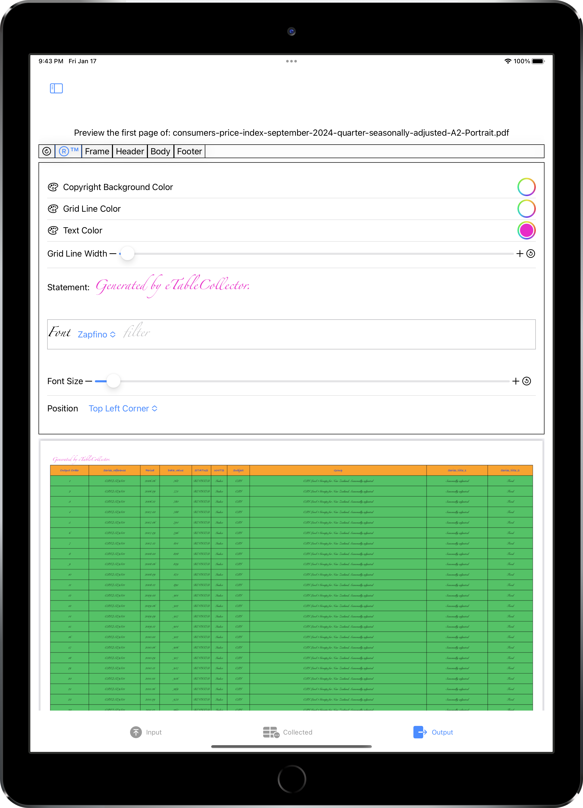Image resolution: width=583 pixels, height=808 pixels.
Task: Open the Copyright Background Color picker
Action: click(526, 187)
